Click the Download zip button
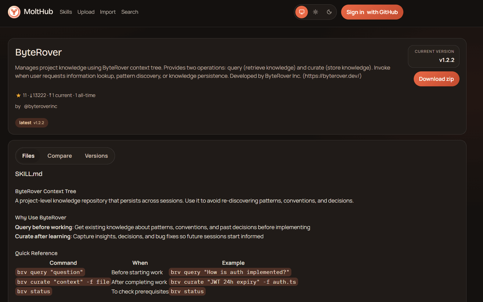Image resolution: width=483 pixels, height=302 pixels. point(436,79)
